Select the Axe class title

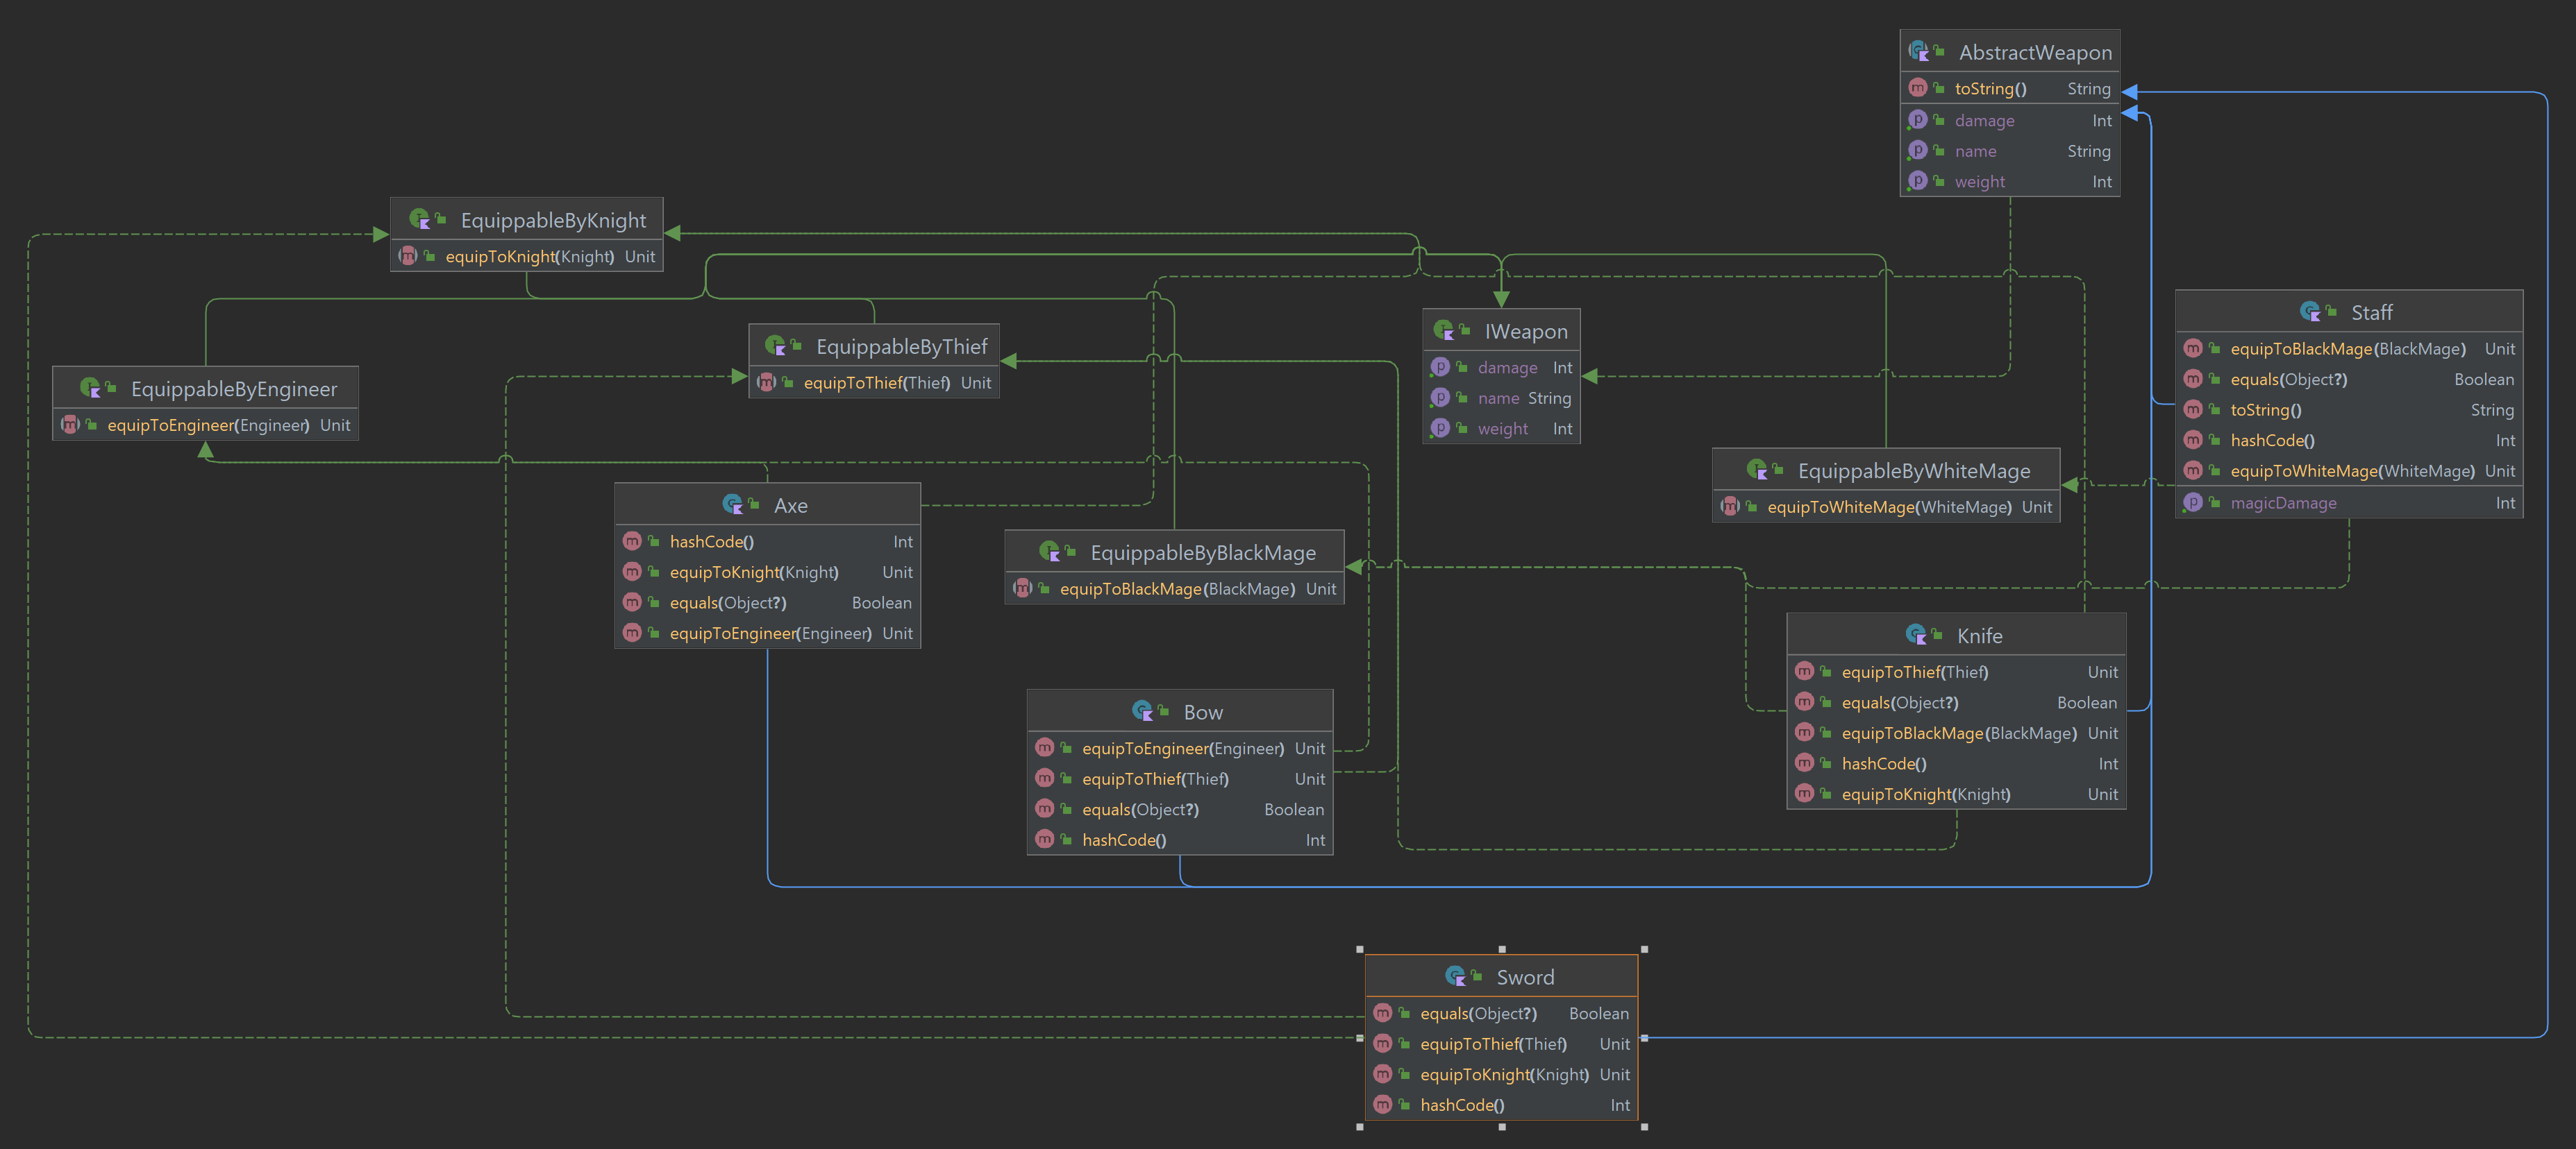click(790, 506)
